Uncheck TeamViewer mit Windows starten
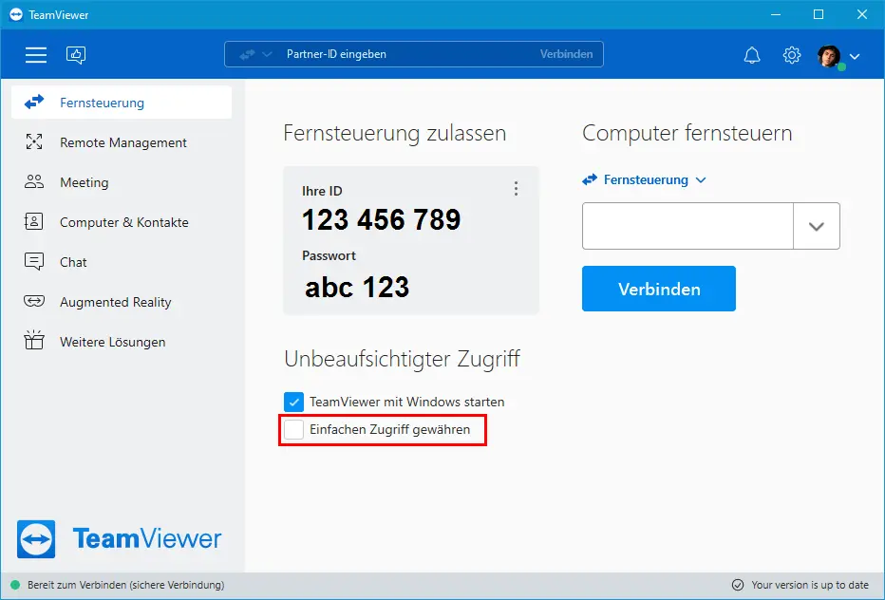The height and width of the screenshot is (600, 885). pyautogui.click(x=293, y=402)
